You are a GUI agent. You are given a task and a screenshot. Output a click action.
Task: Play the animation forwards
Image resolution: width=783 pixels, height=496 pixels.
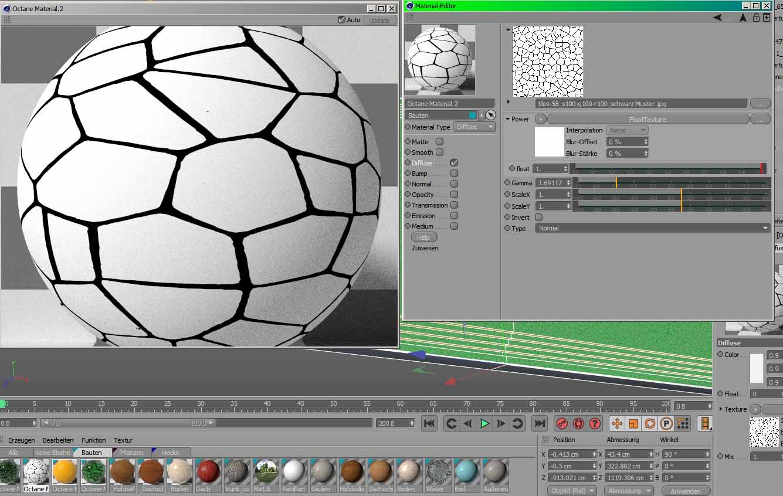(484, 423)
